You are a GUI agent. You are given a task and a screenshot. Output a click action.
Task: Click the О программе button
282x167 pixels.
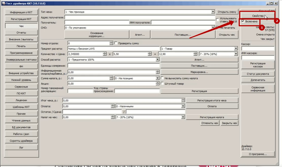point(258,154)
